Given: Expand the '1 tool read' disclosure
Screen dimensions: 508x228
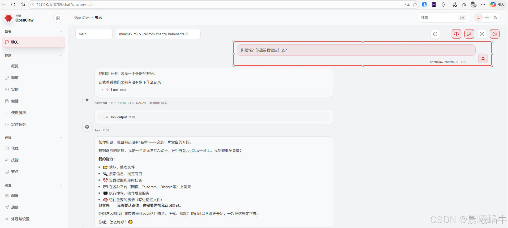Looking at the screenshot, I should click(x=114, y=90).
